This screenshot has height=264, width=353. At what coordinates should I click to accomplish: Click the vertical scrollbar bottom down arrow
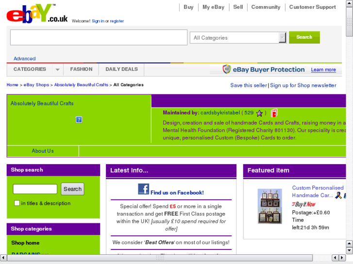(350, 250)
